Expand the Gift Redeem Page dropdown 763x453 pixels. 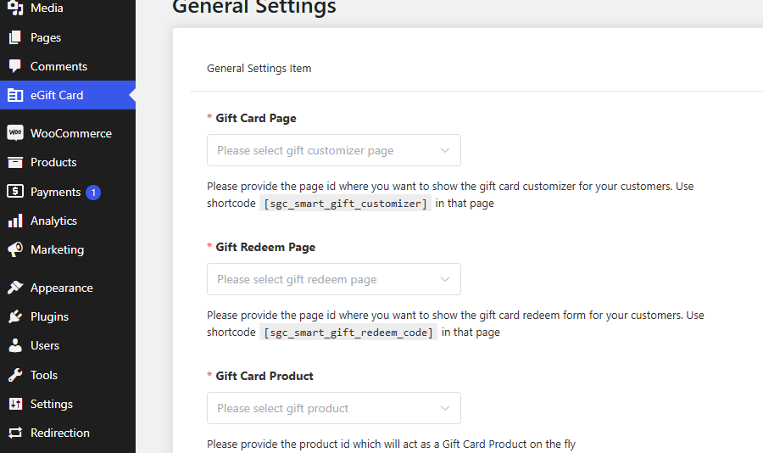click(x=333, y=279)
